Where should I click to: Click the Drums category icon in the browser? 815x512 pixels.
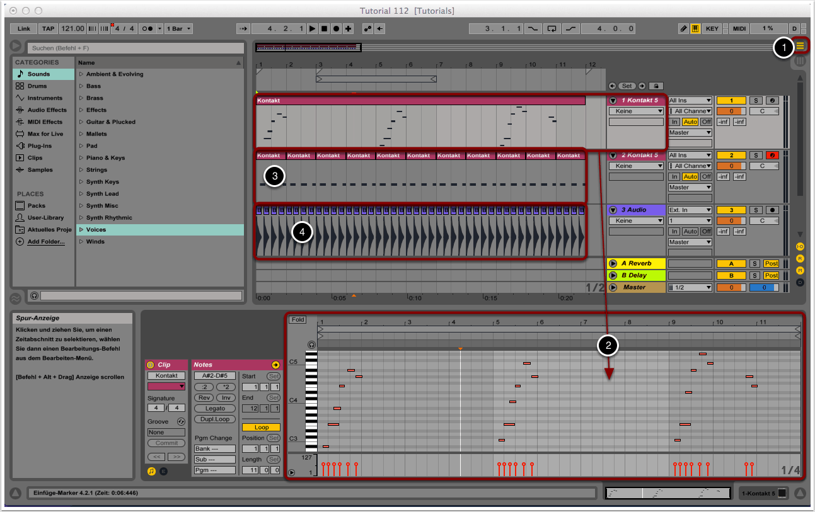tap(20, 86)
